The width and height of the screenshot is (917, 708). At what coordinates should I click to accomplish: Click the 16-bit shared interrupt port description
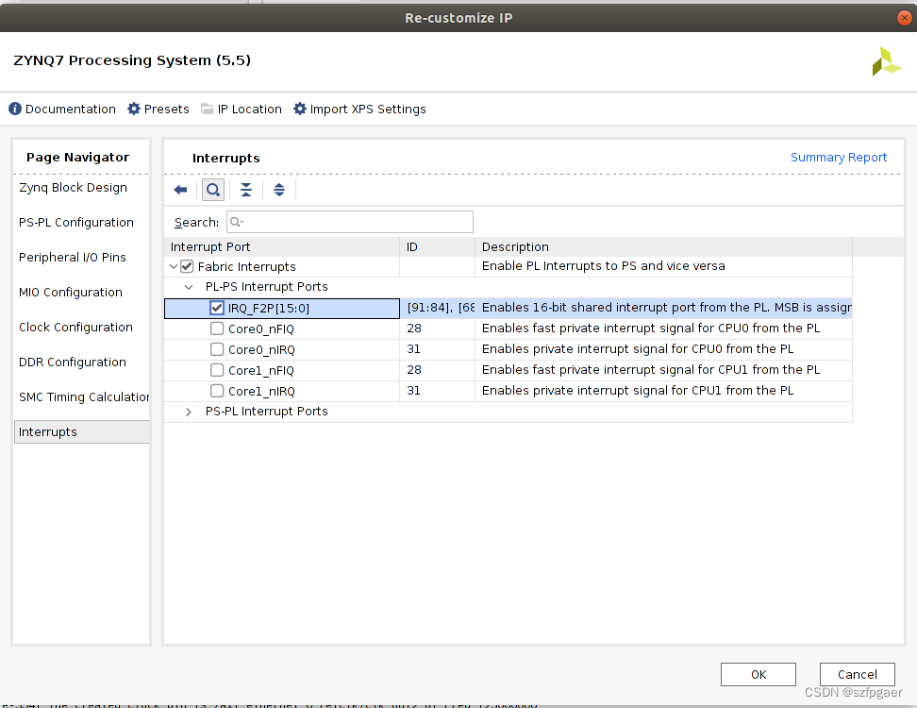(664, 308)
